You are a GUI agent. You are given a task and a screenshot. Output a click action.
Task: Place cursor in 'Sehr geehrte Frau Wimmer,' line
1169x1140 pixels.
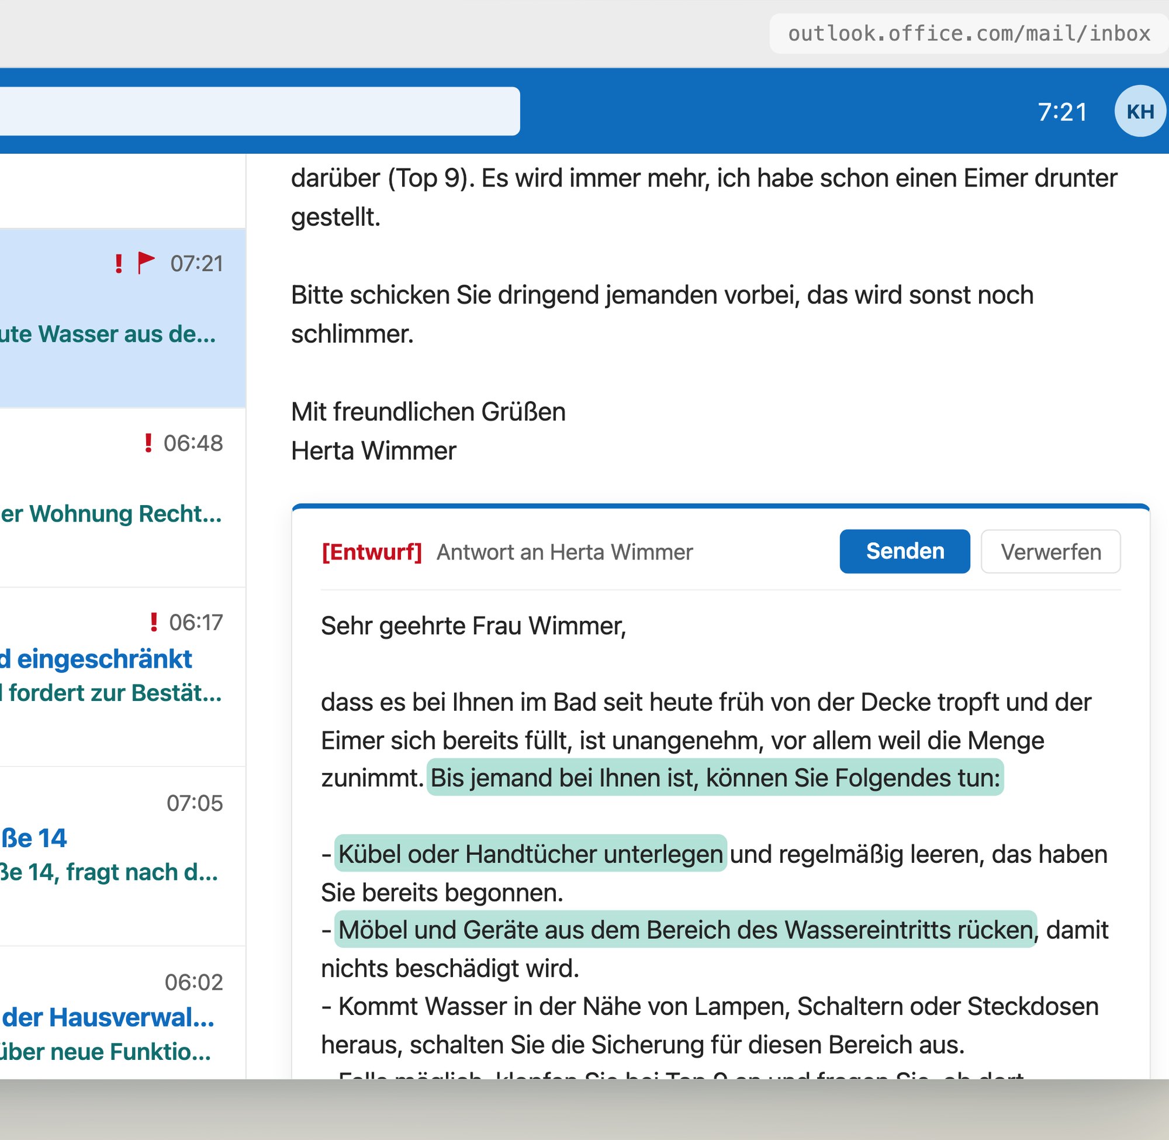coord(473,626)
